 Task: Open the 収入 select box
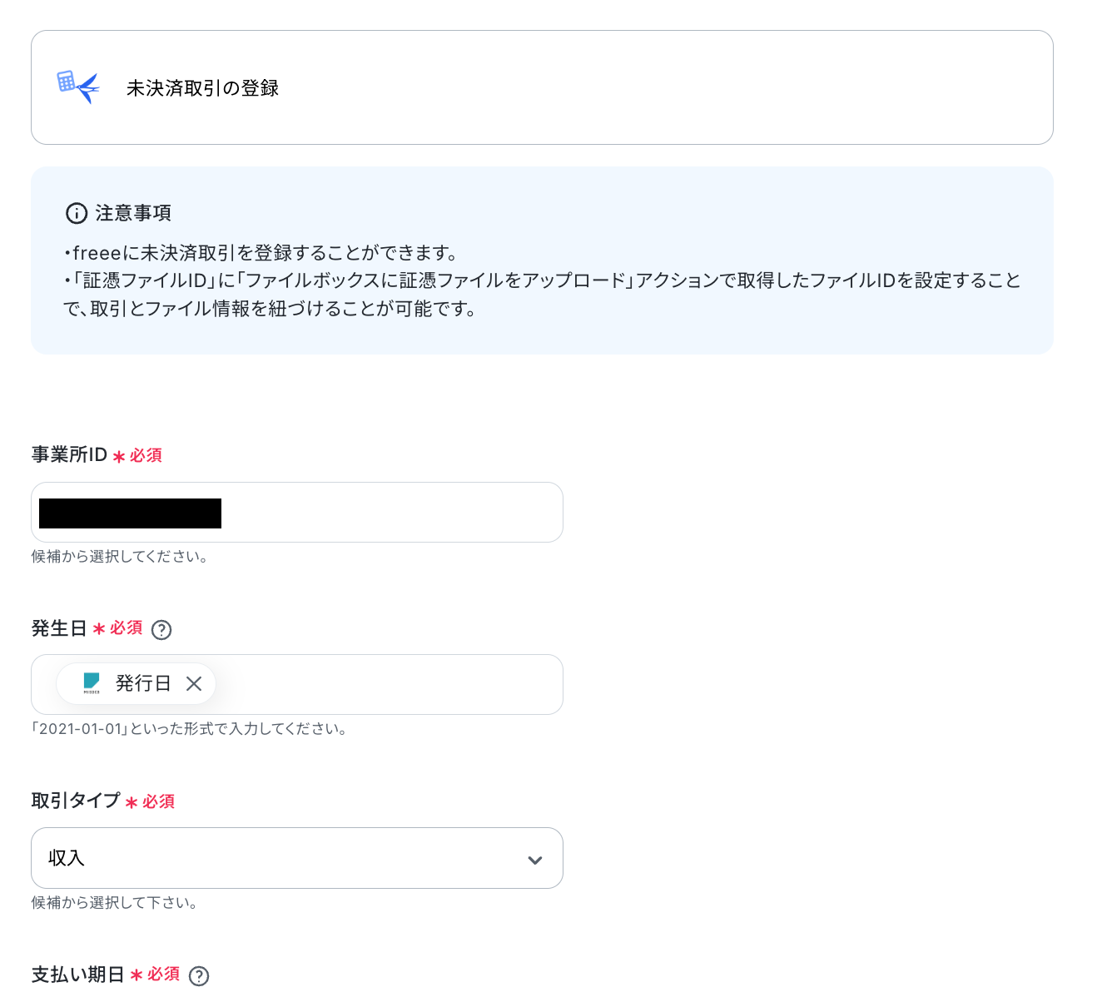pos(297,858)
